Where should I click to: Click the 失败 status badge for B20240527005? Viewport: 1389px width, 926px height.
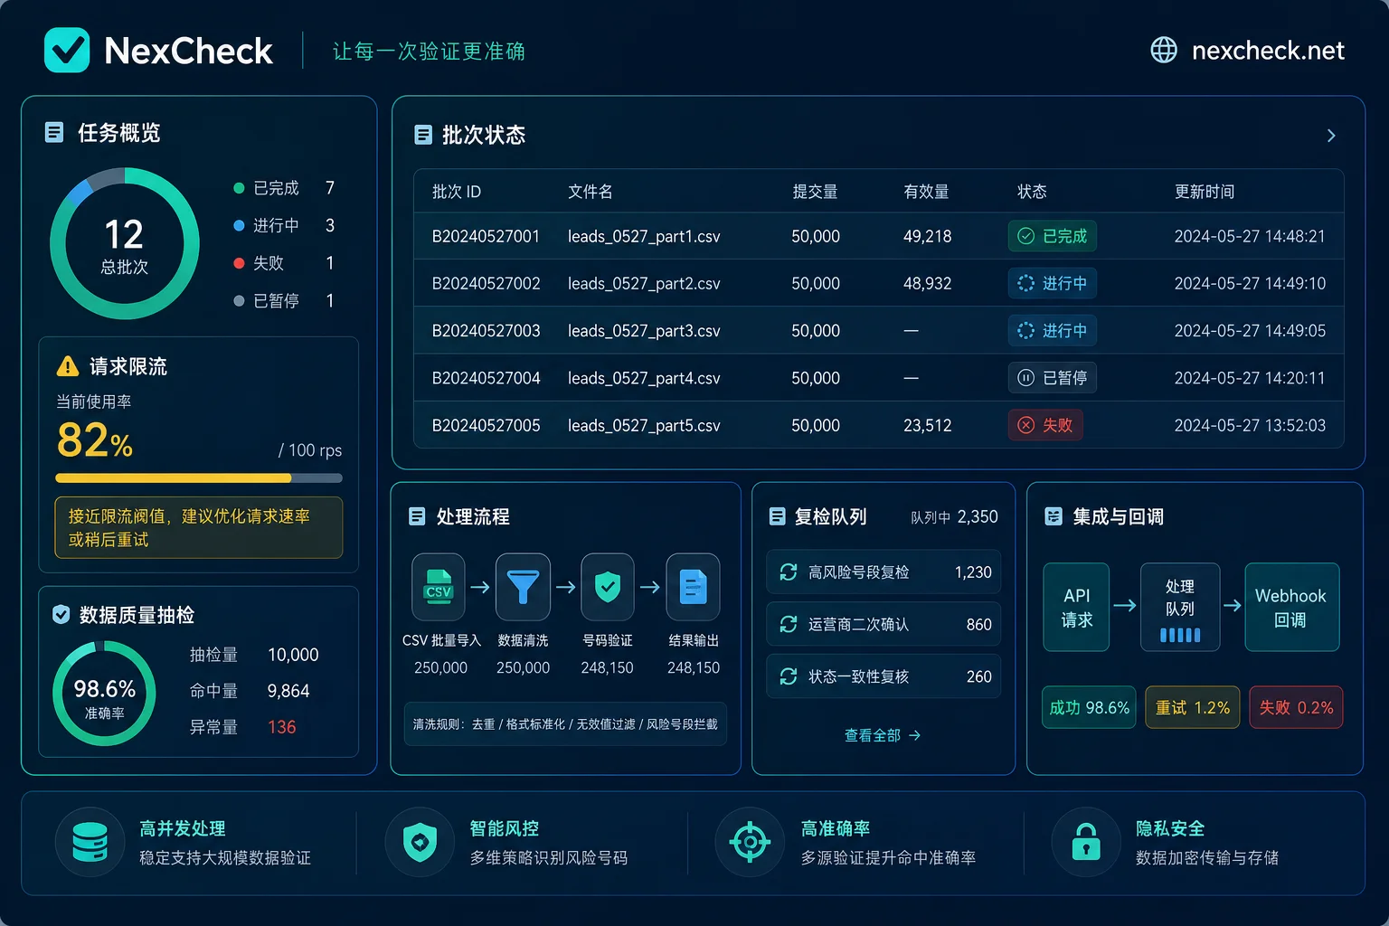coord(1045,424)
